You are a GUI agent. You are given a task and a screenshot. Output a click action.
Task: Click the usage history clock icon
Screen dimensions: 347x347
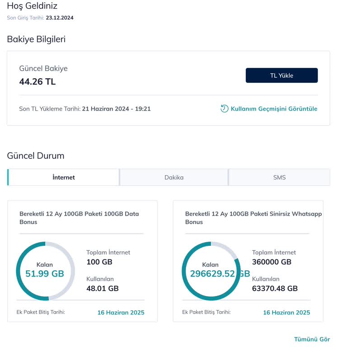pyautogui.click(x=224, y=108)
